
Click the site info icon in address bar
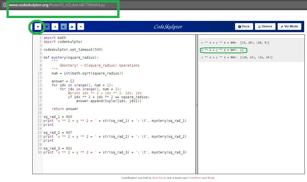(x=5, y=5)
